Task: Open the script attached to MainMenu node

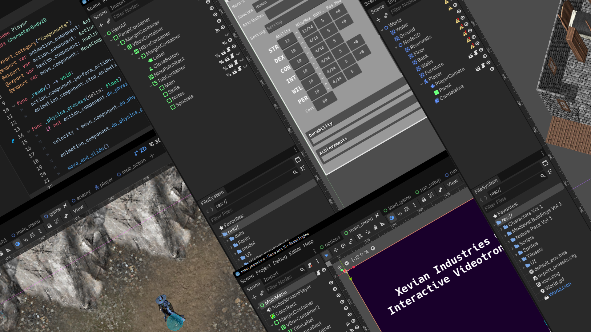Action: click(318, 273)
